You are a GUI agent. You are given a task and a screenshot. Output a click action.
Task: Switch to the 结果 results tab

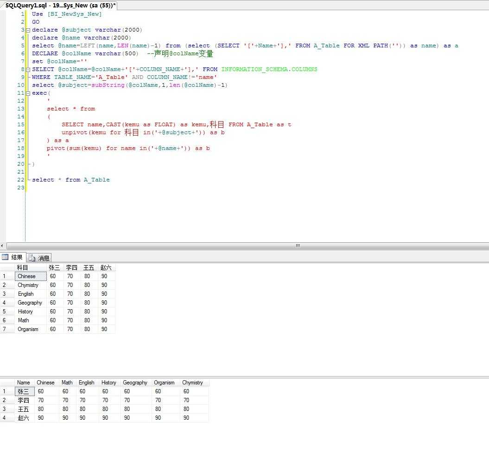(x=13, y=257)
